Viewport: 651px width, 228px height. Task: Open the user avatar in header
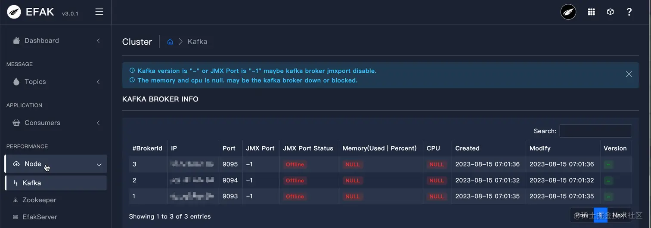pos(568,12)
